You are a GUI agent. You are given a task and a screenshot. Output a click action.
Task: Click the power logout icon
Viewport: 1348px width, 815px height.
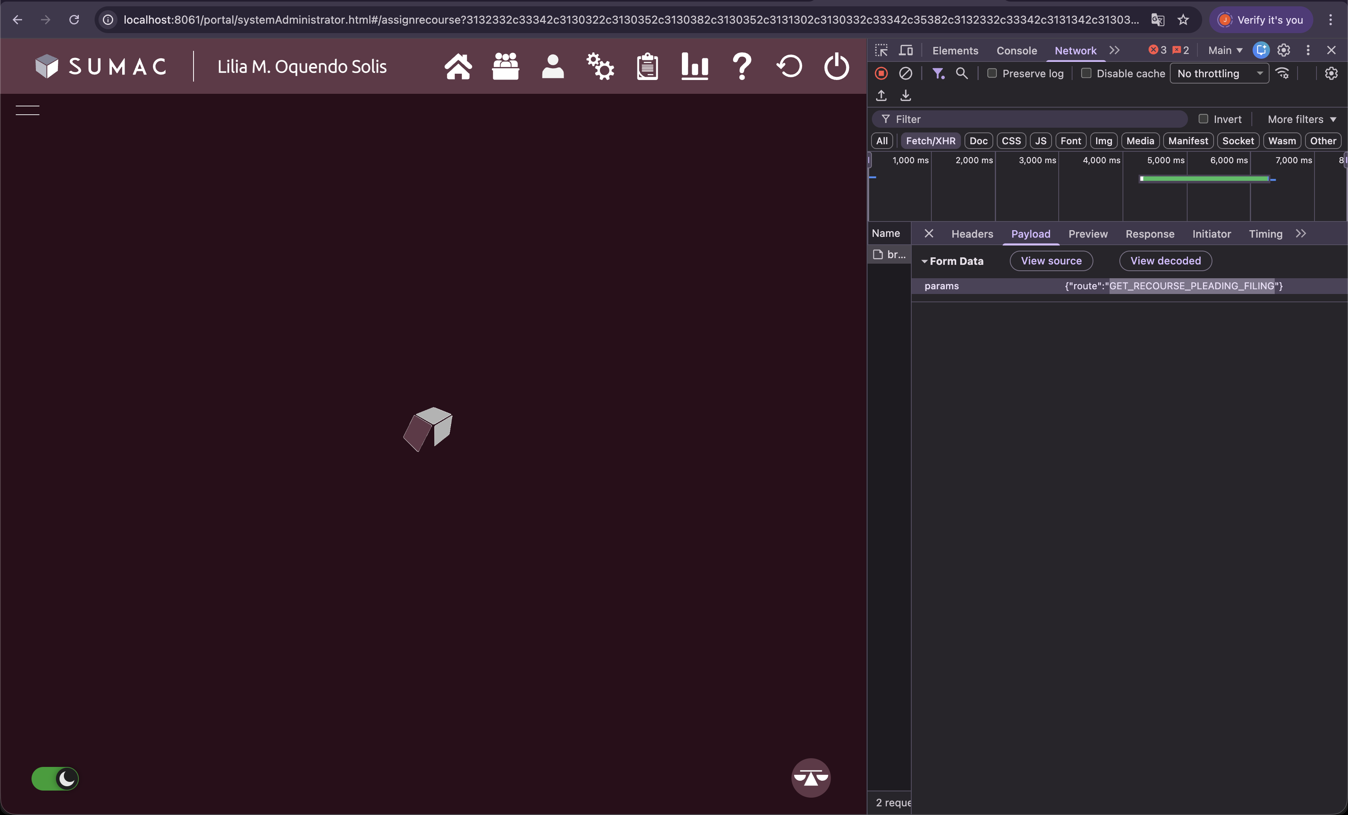pyautogui.click(x=836, y=67)
